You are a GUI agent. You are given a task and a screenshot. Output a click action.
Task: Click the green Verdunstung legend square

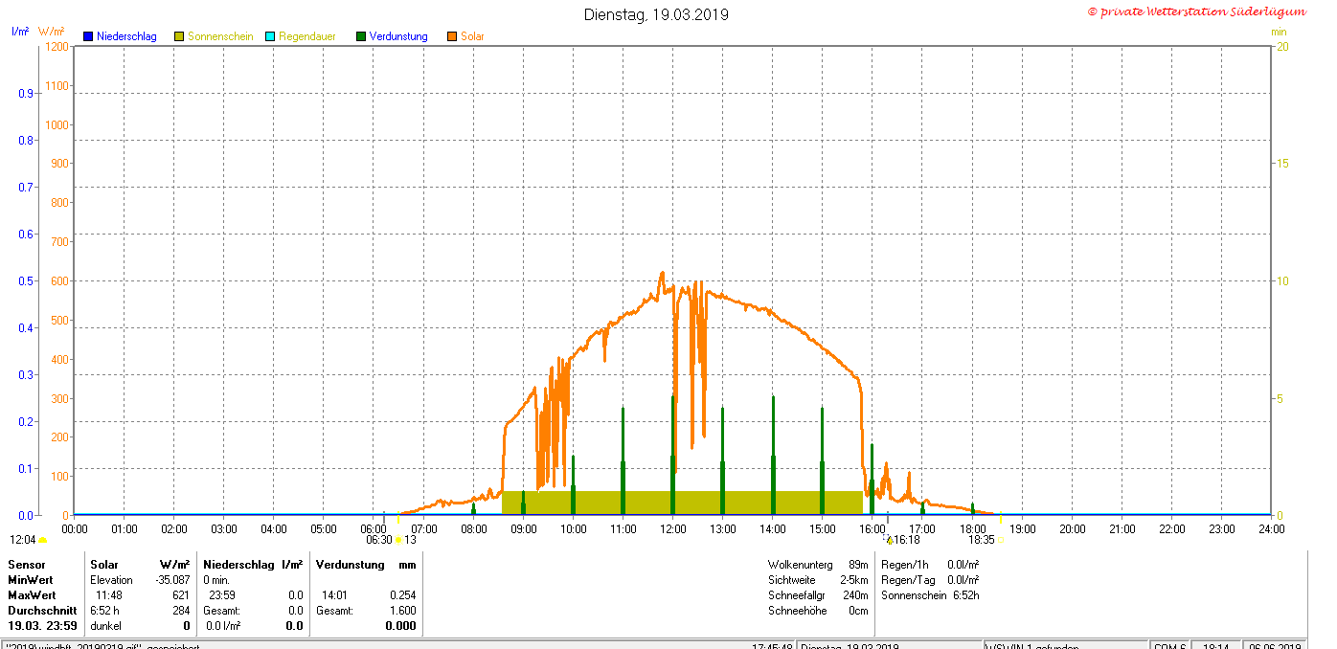(x=361, y=36)
